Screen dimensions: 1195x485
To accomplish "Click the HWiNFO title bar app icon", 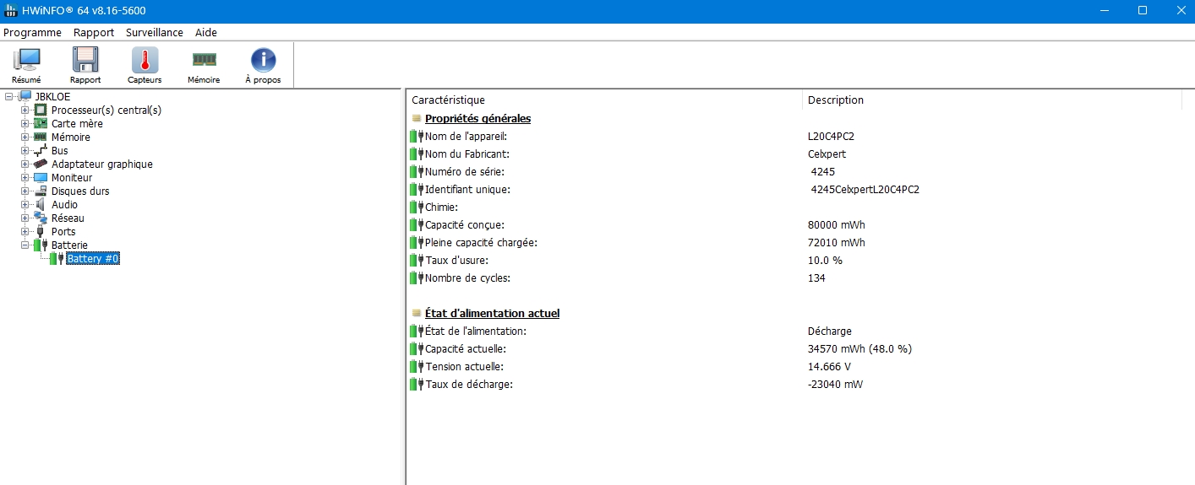I will coord(11,11).
